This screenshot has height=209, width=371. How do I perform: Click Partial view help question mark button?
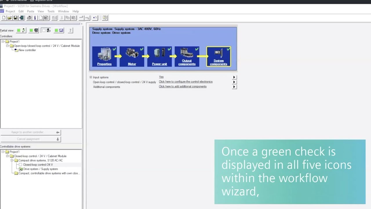(70, 30)
